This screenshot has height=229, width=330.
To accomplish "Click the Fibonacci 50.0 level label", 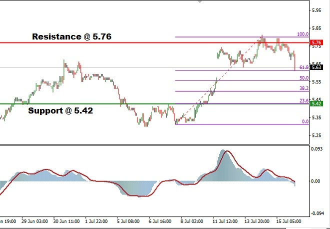I will [x=304, y=78].
